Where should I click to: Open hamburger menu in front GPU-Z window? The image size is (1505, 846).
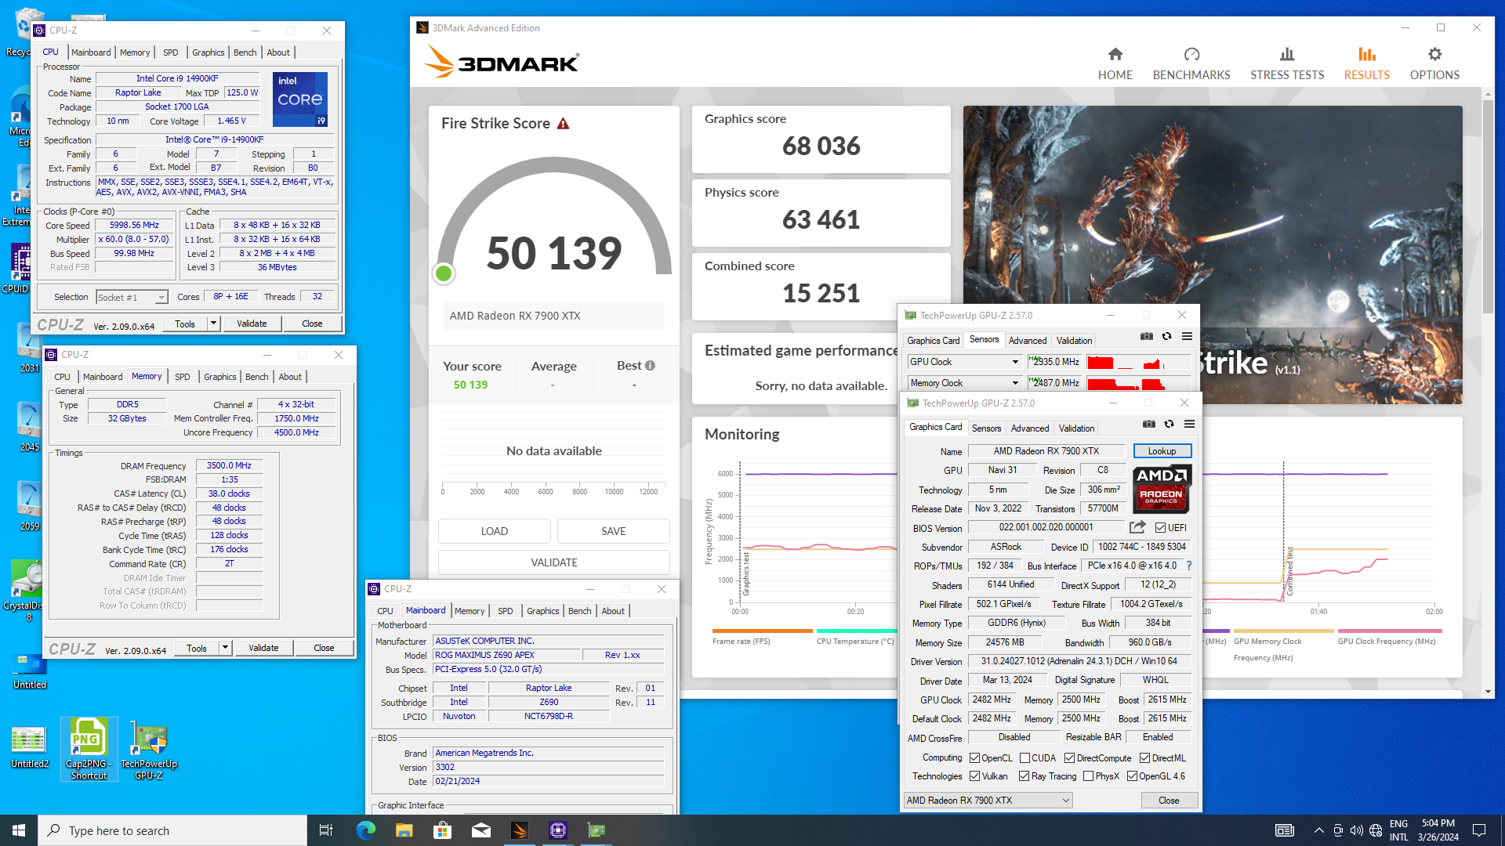pos(1189,425)
